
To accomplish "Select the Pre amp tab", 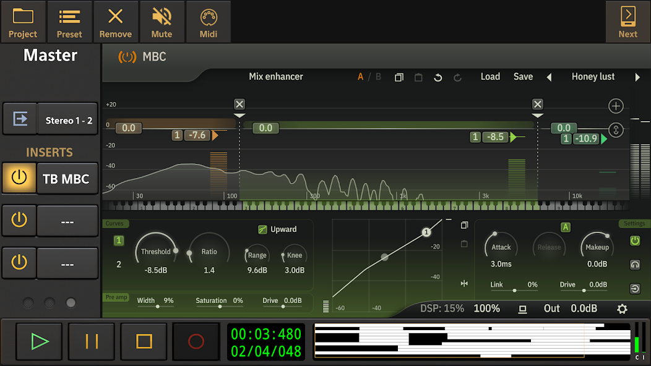I will pos(116,297).
